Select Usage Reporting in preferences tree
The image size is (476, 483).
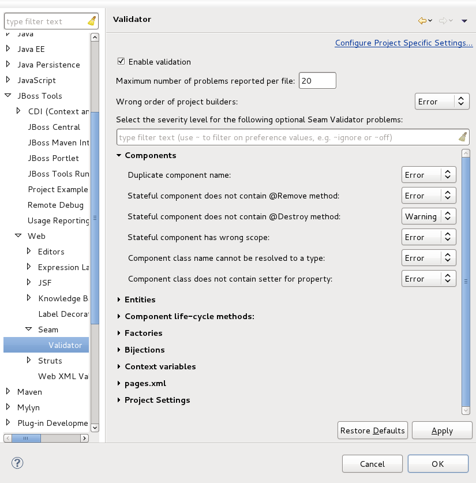pos(58,220)
